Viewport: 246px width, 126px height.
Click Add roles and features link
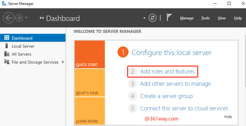coord(167,72)
